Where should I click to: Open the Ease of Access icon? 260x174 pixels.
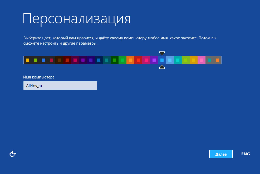[x=13, y=154]
